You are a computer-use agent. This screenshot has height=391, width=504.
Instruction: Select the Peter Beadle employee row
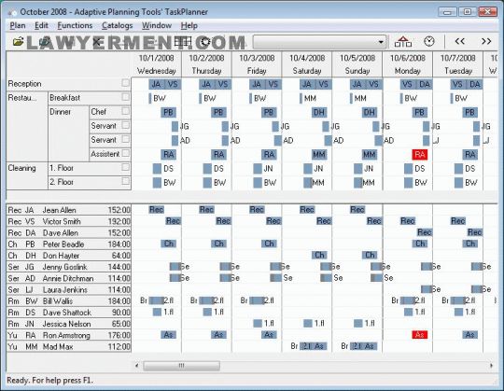pyautogui.click(x=69, y=244)
